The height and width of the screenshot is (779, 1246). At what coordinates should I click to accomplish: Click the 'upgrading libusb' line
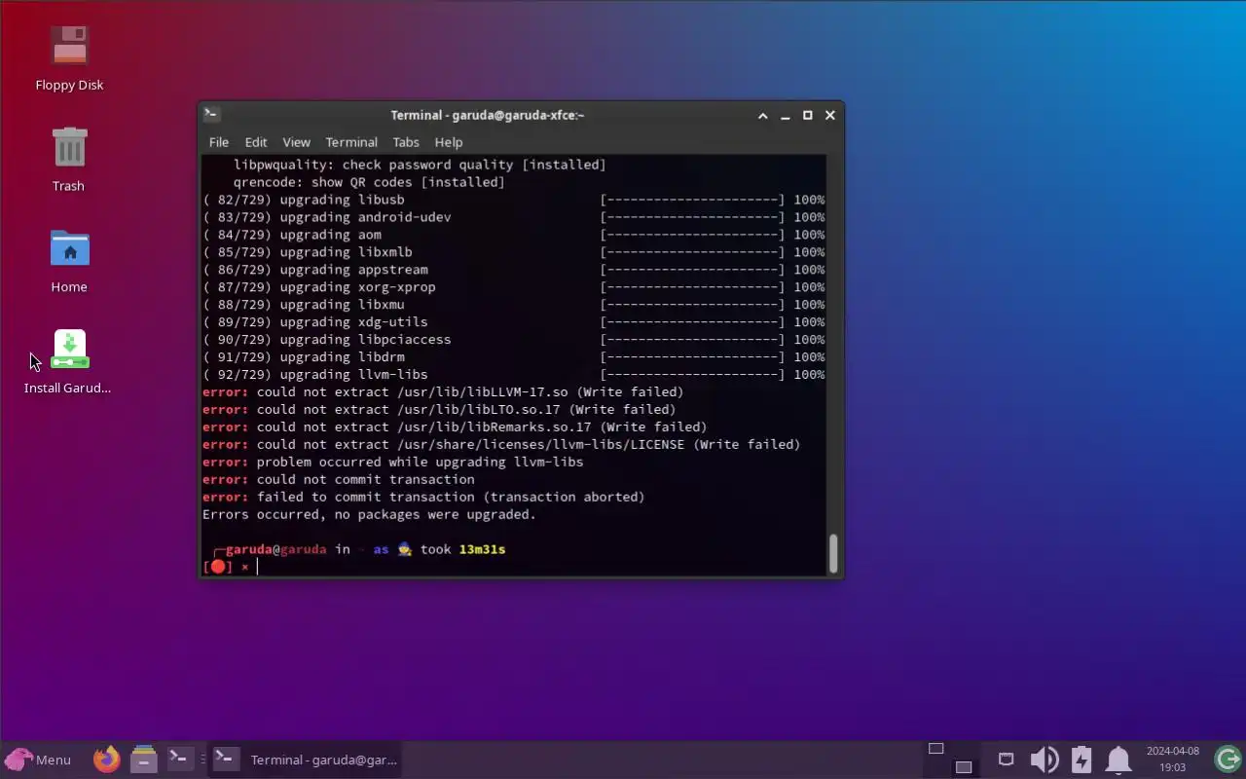pos(513,200)
